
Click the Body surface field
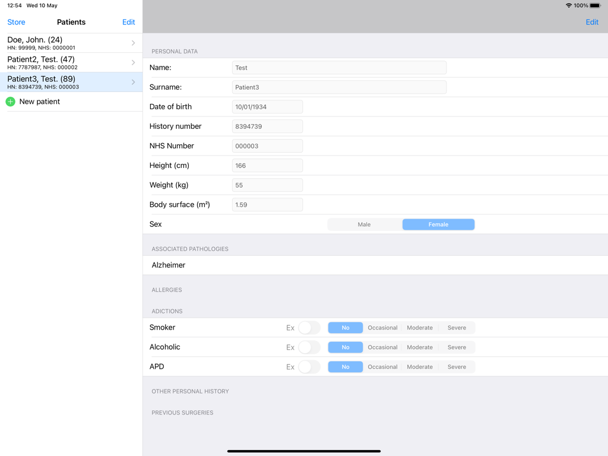coord(268,205)
